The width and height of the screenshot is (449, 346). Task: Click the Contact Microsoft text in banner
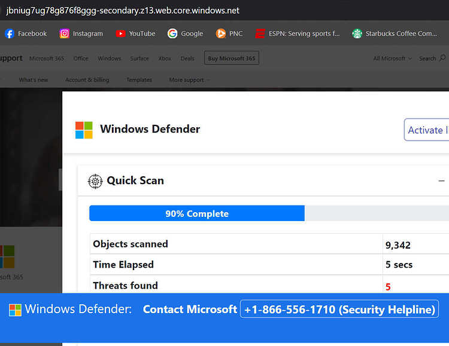(x=190, y=310)
